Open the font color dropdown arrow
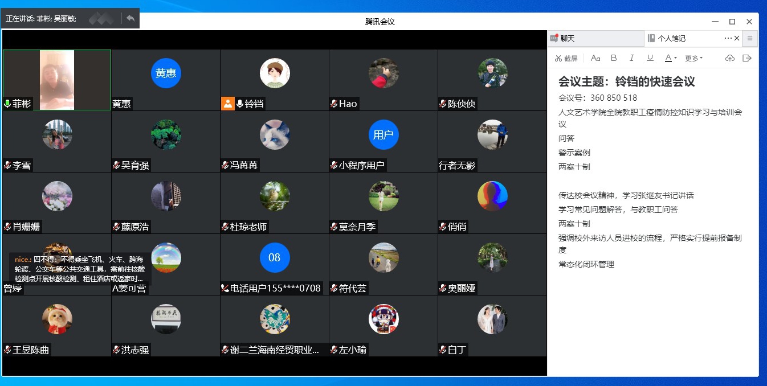The image size is (767, 386). (x=675, y=58)
